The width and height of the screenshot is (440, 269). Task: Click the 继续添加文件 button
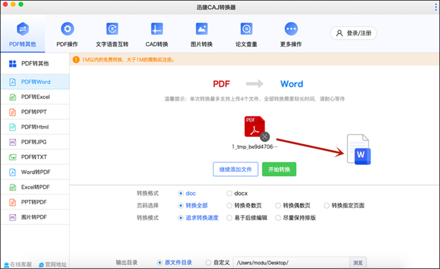coord(235,169)
